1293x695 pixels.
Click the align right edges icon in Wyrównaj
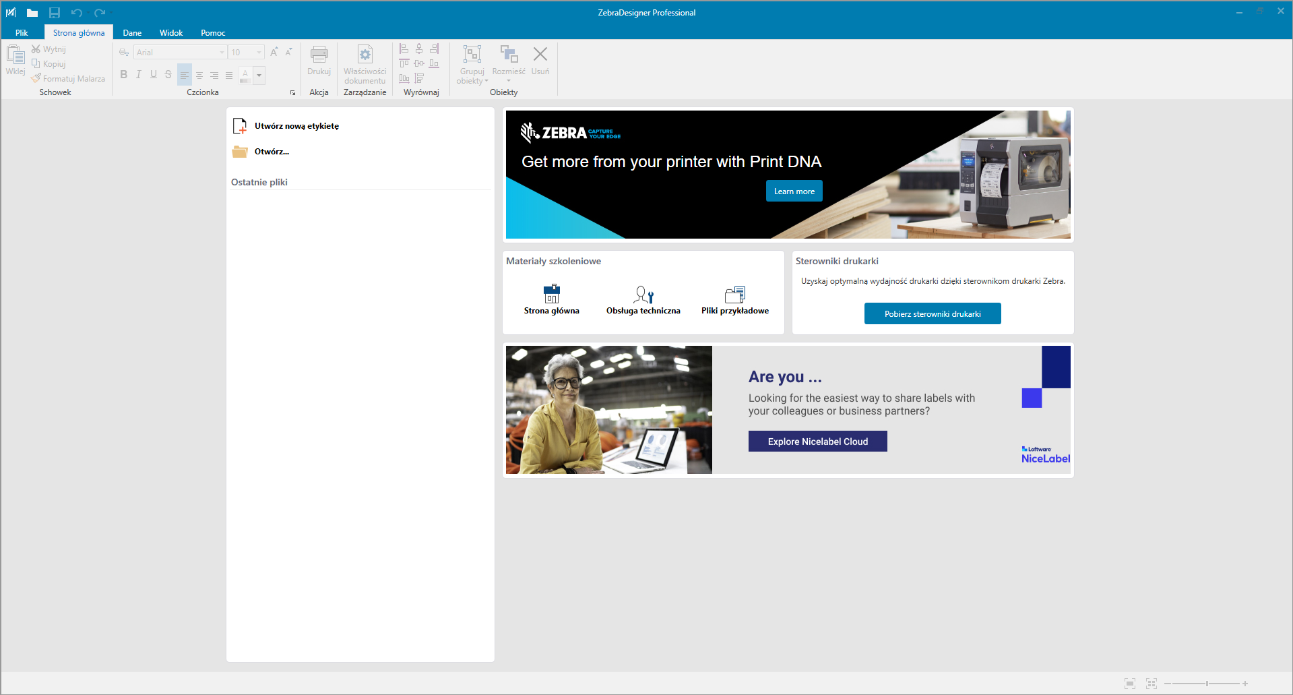(434, 49)
